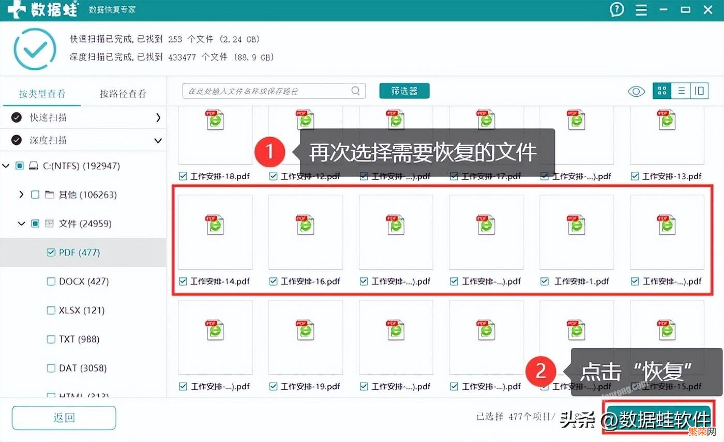This screenshot has height=442, width=724.
Task: Switch to the 按路径查看 tab
Action: [123, 94]
